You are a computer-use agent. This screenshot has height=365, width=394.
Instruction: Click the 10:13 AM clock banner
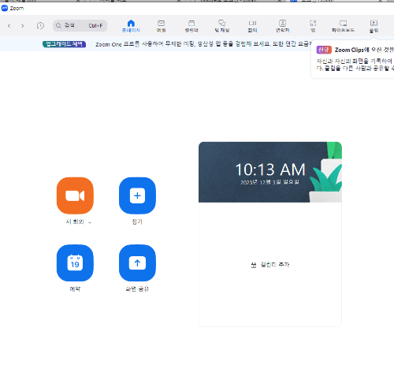tap(270, 172)
